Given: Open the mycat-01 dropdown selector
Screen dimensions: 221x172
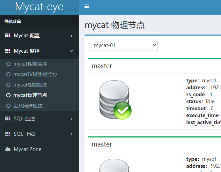Looking at the screenshot, I should [123, 45].
